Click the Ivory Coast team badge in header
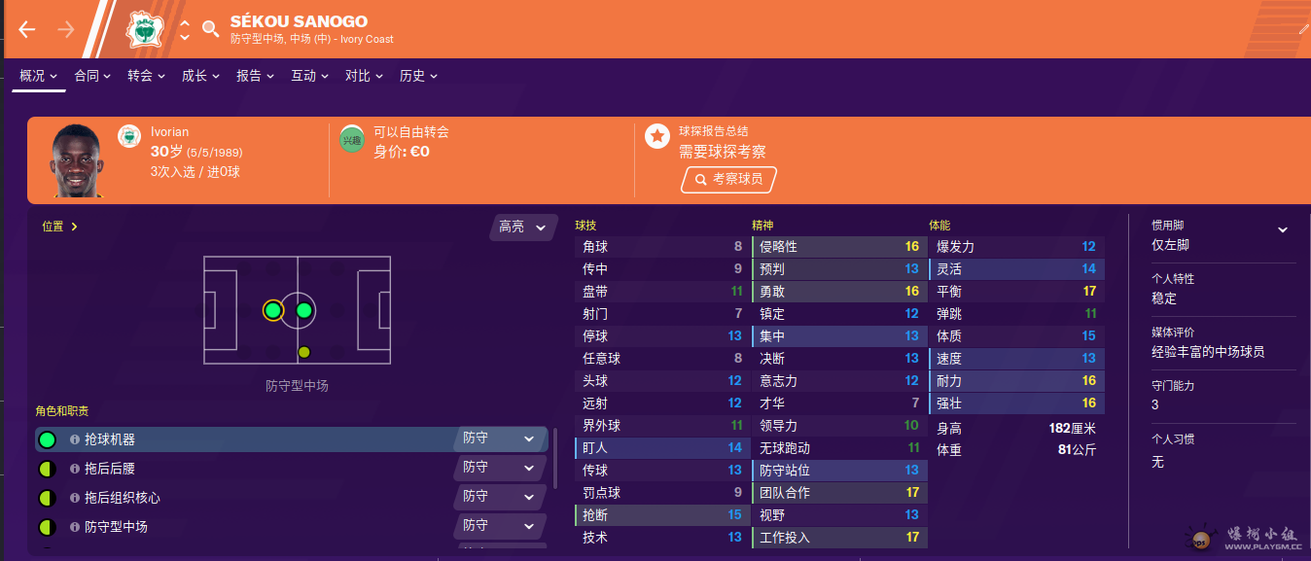 (x=145, y=29)
